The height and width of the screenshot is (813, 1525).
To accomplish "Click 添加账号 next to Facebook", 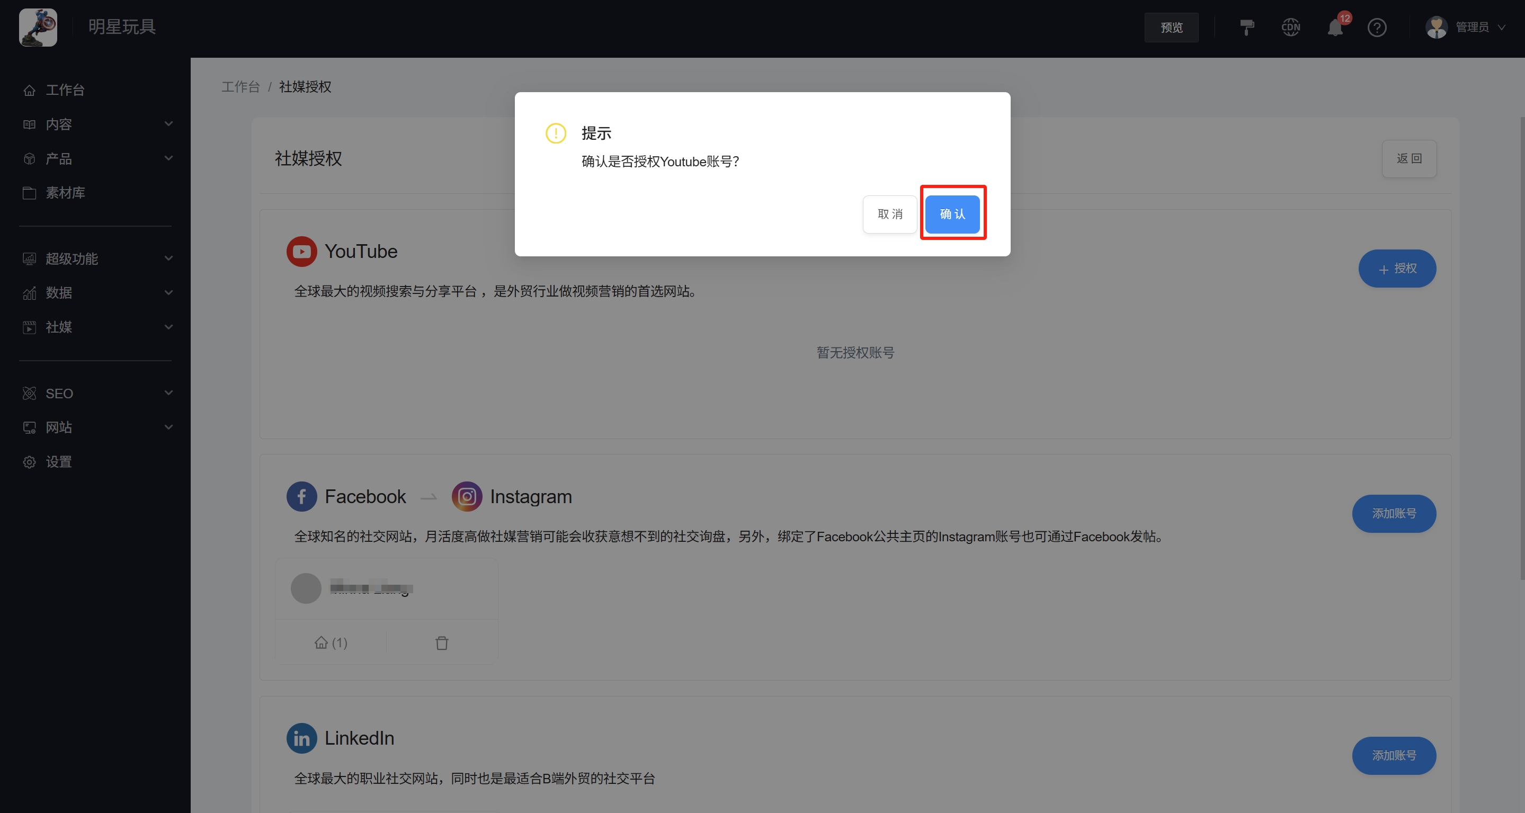I will 1394,513.
